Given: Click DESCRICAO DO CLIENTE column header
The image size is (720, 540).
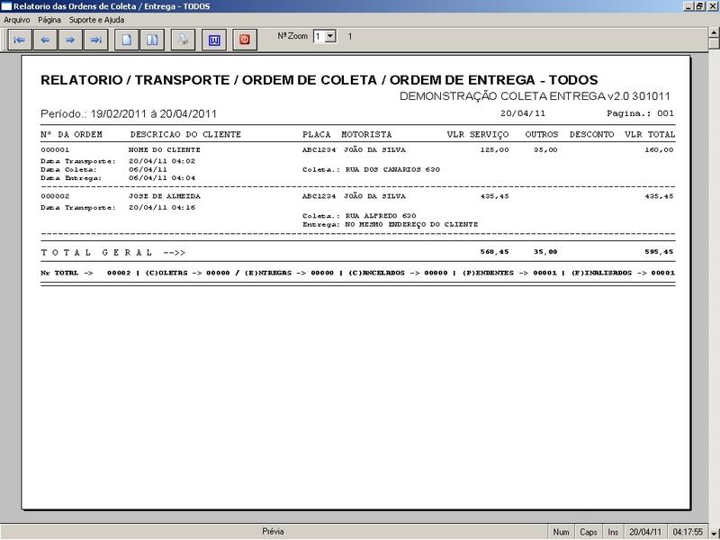Looking at the screenshot, I should (x=185, y=134).
